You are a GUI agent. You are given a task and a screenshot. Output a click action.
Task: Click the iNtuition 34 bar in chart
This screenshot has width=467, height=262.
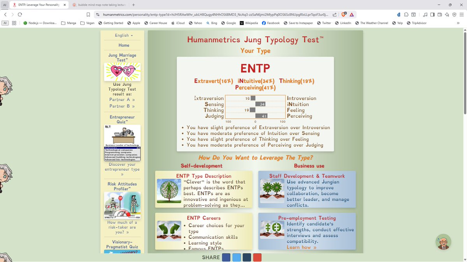point(260,104)
